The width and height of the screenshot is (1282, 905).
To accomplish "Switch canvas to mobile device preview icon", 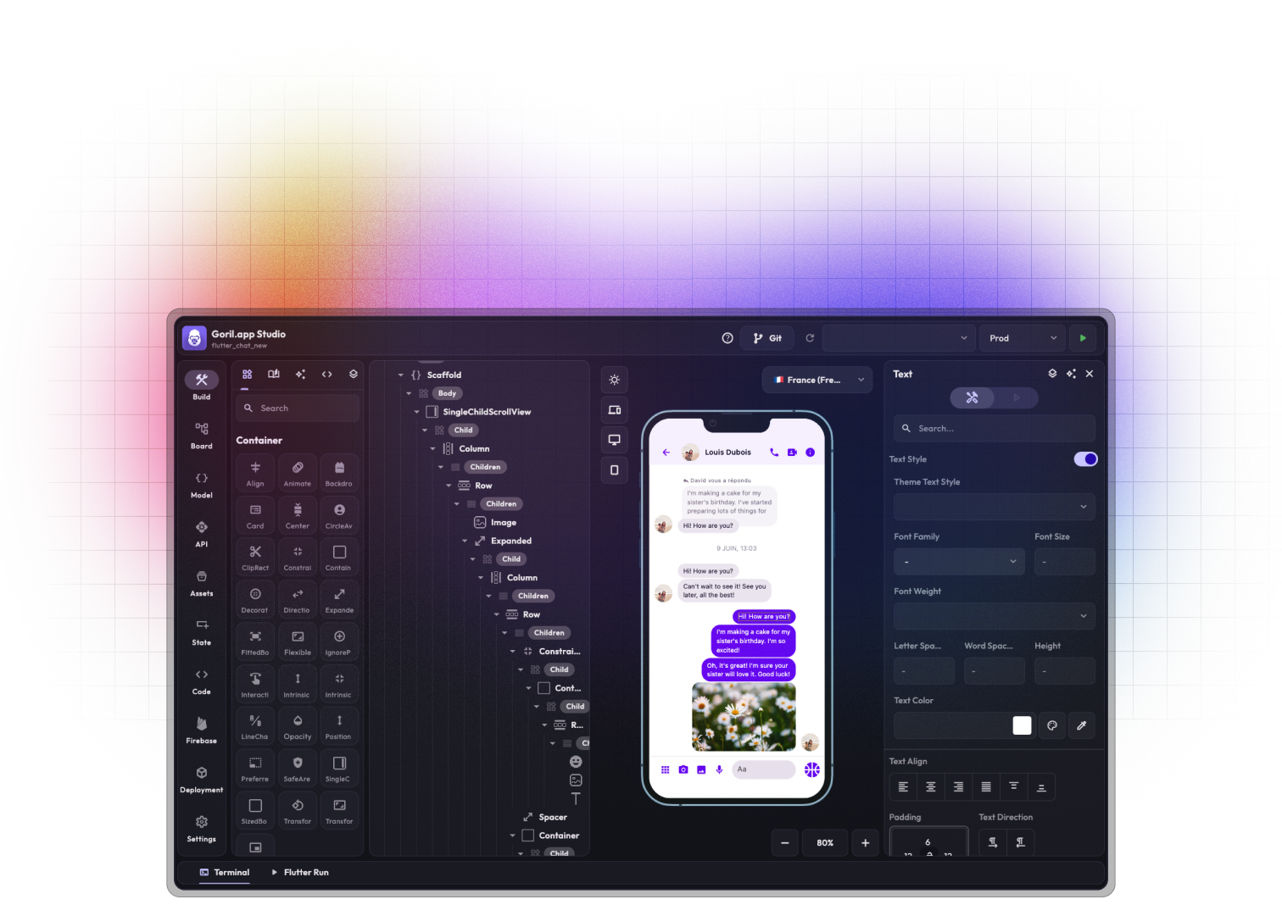I will click(x=614, y=469).
